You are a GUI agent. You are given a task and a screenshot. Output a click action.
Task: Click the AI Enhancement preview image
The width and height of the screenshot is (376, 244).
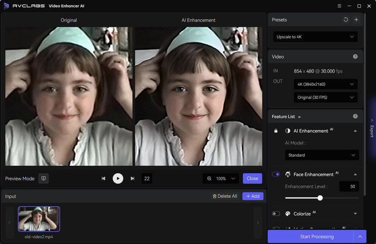pyautogui.click(x=198, y=96)
